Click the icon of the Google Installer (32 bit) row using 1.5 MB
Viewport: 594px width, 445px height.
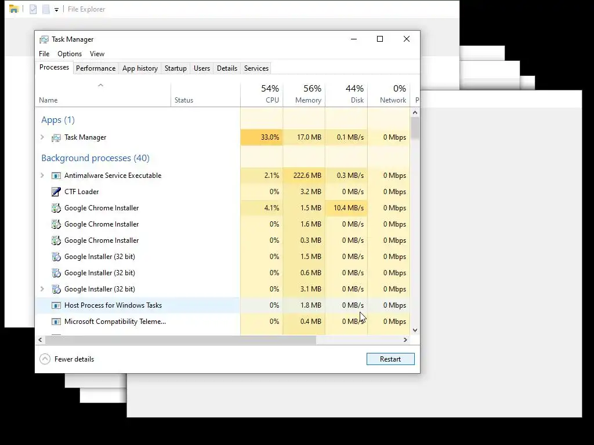click(56, 257)
